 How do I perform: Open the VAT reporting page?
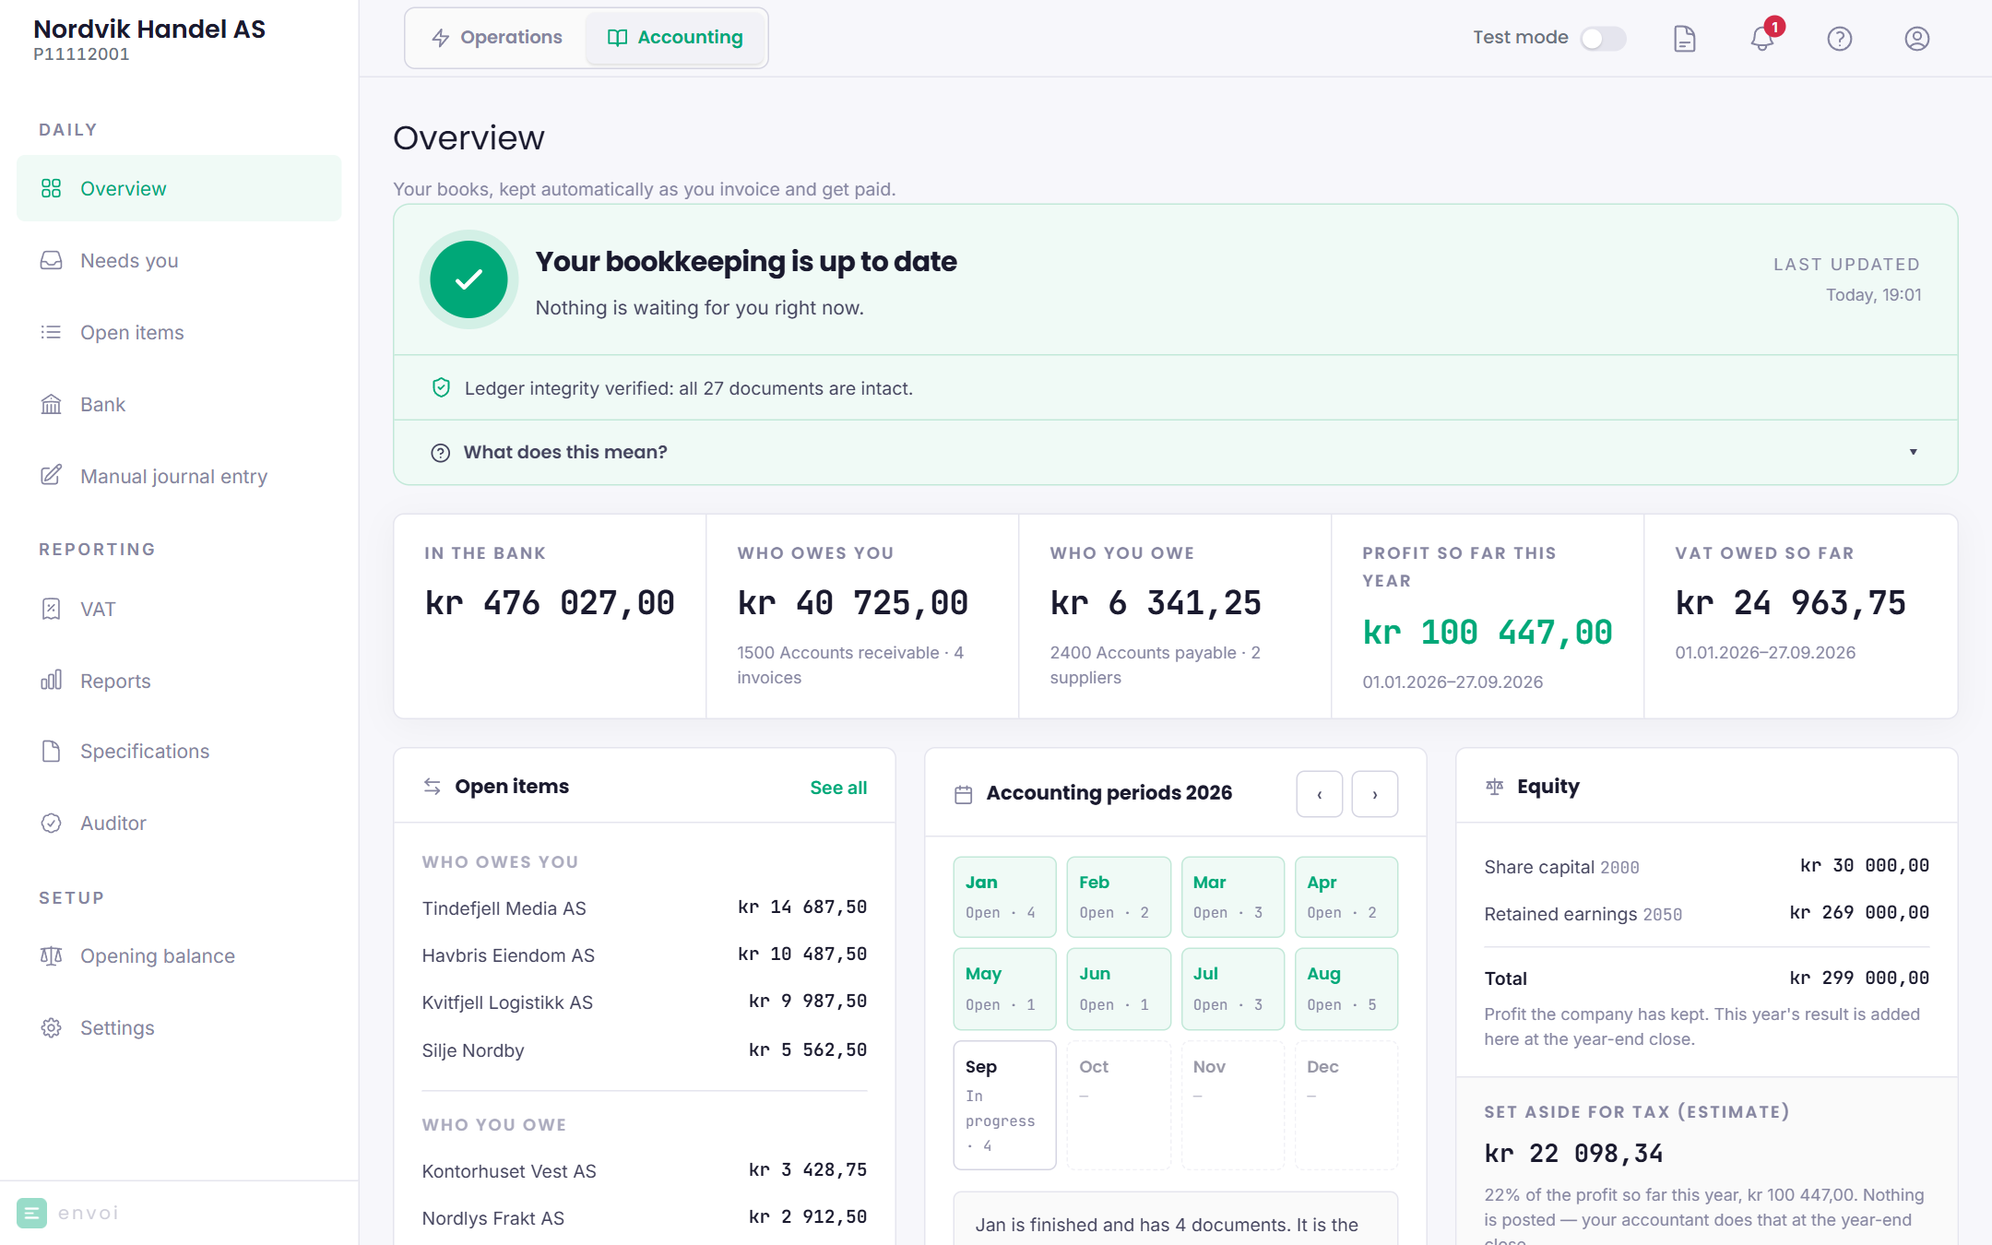(179, 609)
